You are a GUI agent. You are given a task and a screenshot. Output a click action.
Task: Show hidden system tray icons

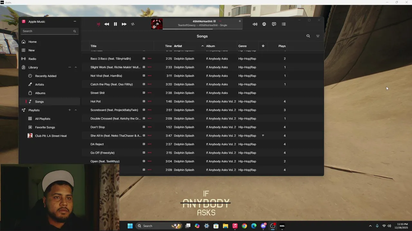coord(370,226)
